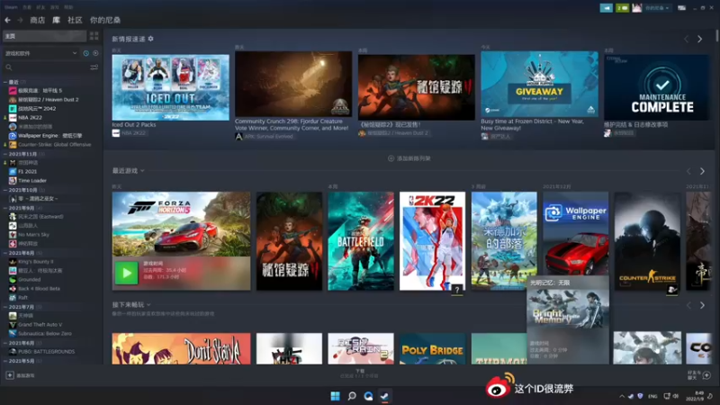
Task: Collapse the 2021年6月 group
Action: click(x=5, y=343)
